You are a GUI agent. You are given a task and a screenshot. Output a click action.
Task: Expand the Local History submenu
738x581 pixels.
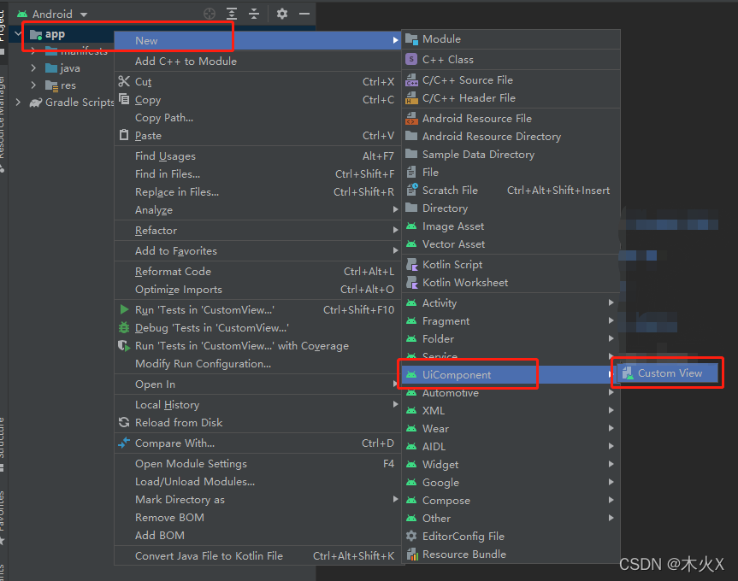point(257,404)
